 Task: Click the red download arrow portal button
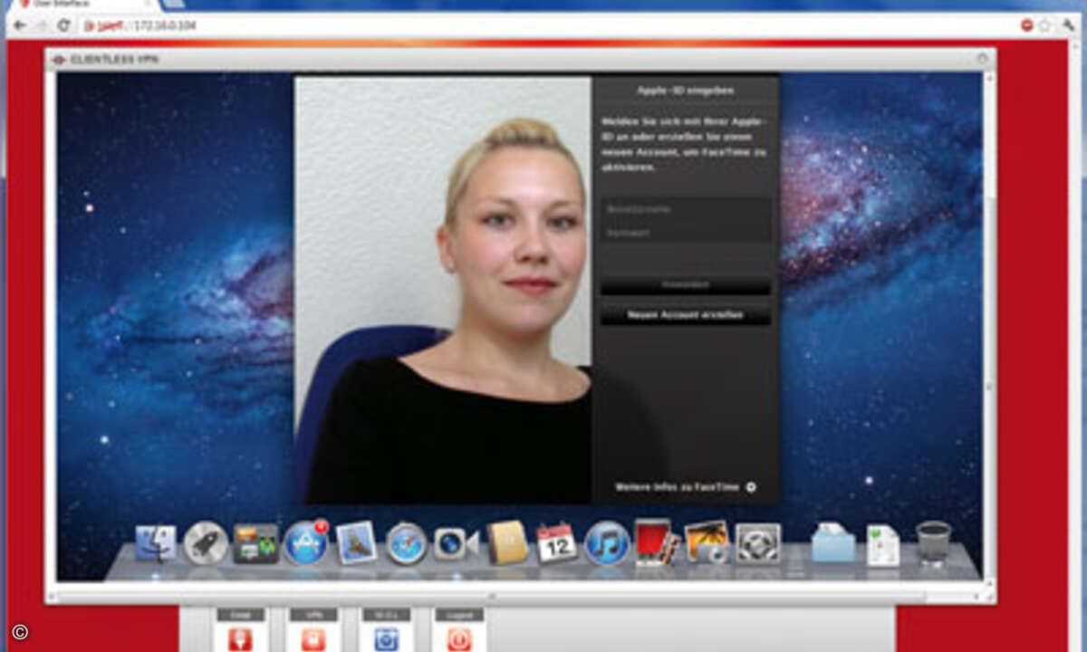(x=240, y=638)
